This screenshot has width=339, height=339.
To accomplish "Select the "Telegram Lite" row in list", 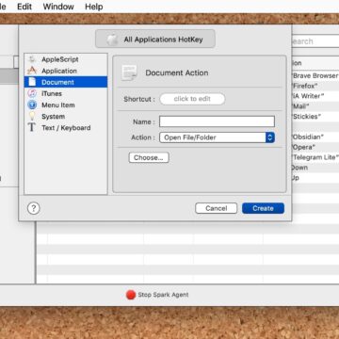I will coord(315,157).
